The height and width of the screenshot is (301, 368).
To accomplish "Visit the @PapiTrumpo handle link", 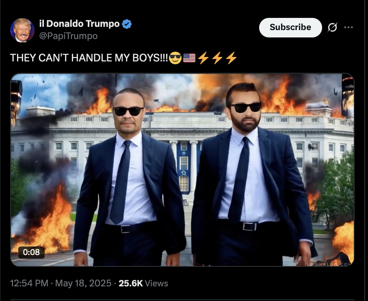I will tap(68, 36).
